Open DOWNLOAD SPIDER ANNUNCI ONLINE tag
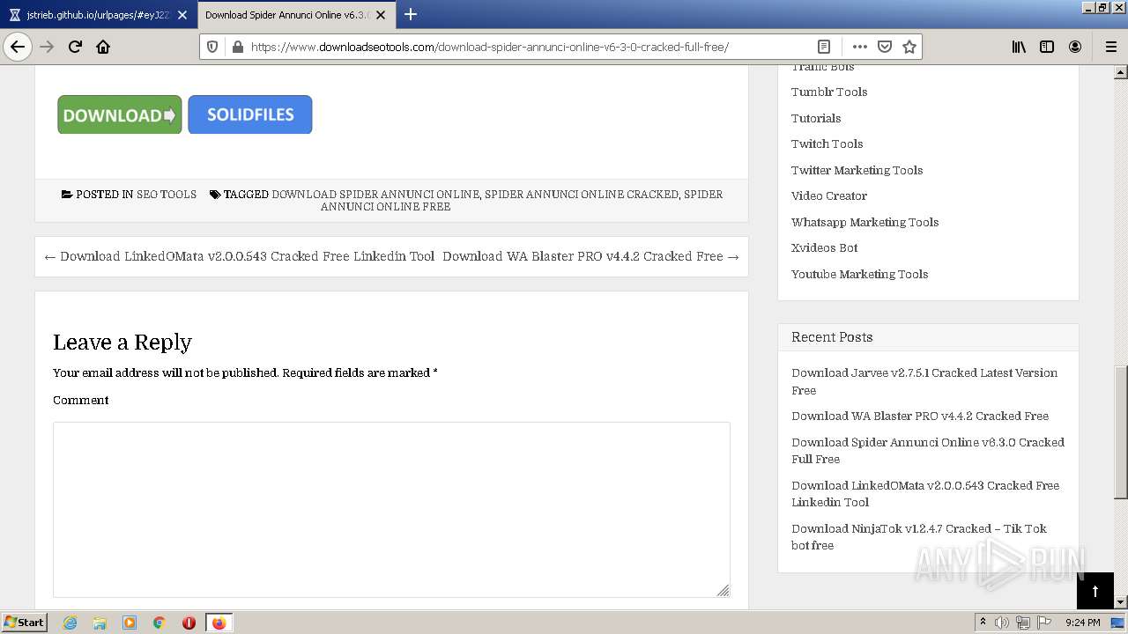The image size is (1128, 634). point(375,195)
